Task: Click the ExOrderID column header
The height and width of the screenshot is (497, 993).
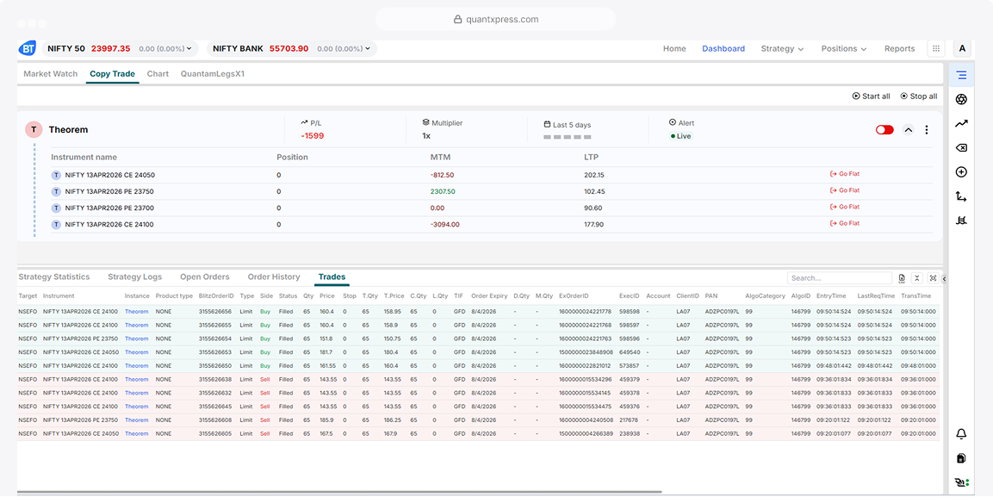Action: pos(574,295)
